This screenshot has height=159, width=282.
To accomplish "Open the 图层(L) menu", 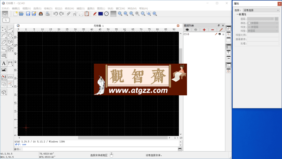I will tap(101, 9).
